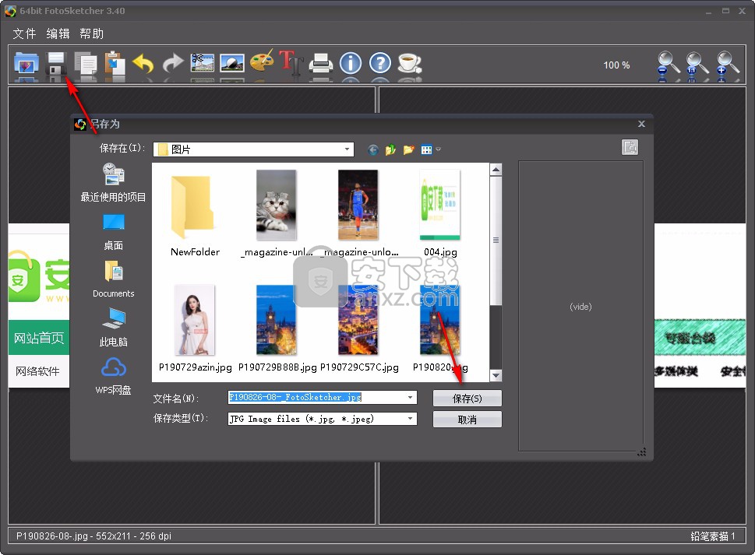
Task: Go back with the dialog's back arrow
Action: (372, 150)
